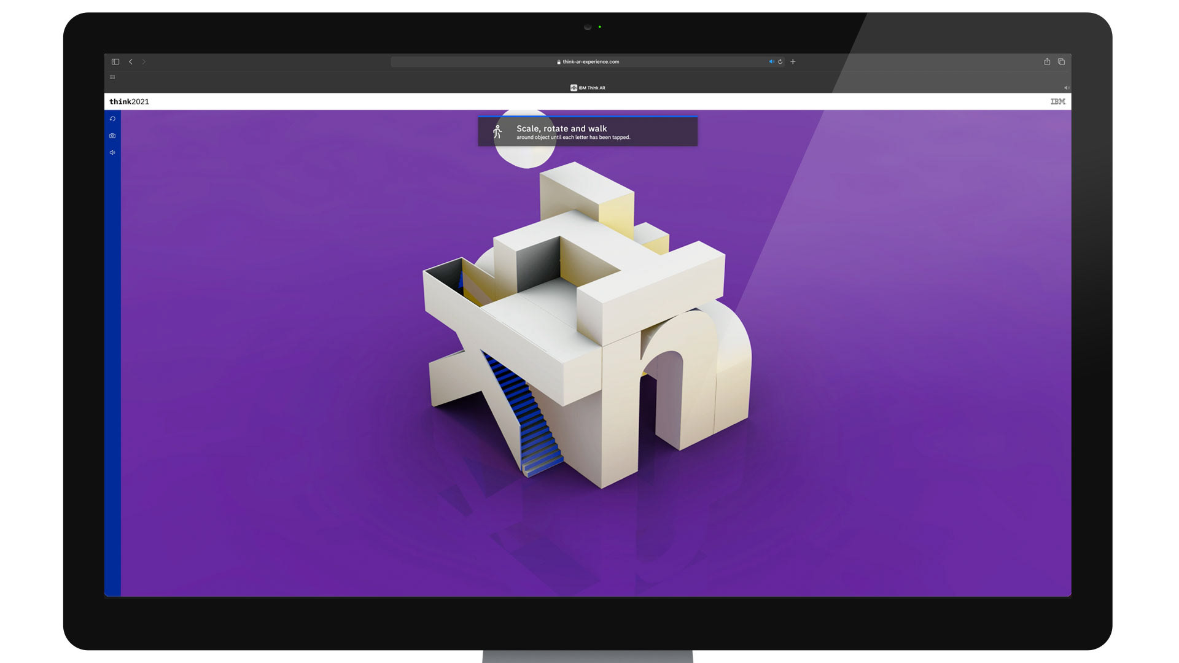Take a snapshot with the camera icon

click(112, 136)
